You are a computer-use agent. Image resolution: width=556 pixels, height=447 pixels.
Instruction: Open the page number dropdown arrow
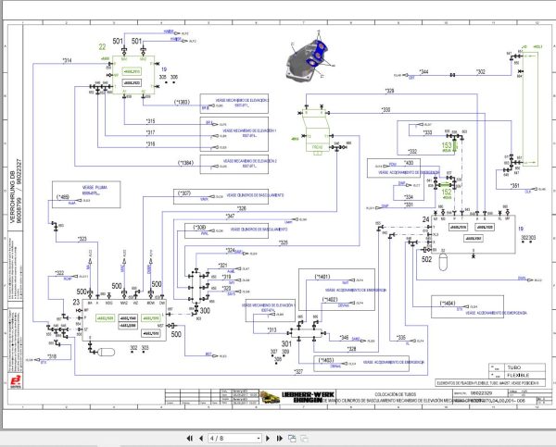click(x=259, y=439)
